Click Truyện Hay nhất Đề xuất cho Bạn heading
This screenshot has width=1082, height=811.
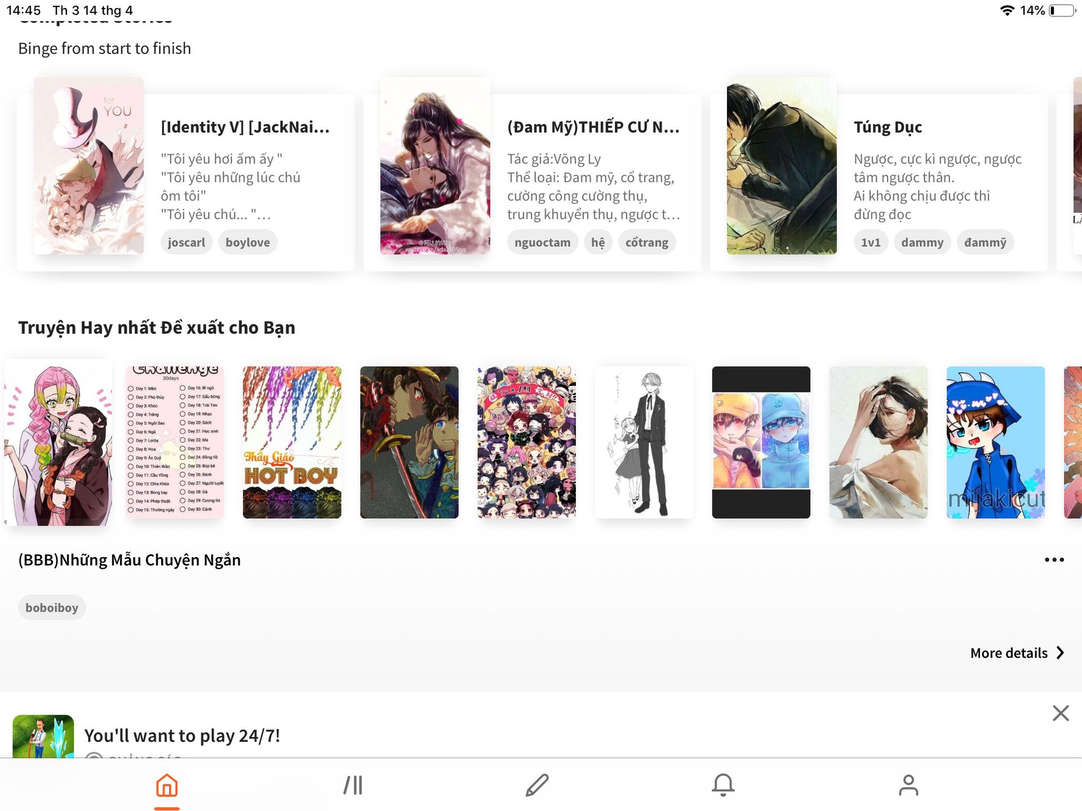157,327
